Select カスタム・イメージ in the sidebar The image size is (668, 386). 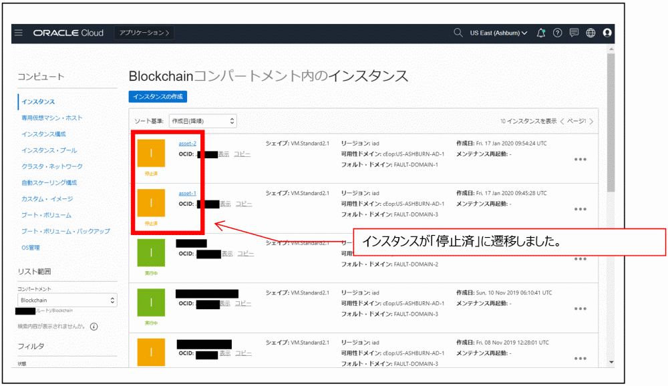(x=47, y=199)
